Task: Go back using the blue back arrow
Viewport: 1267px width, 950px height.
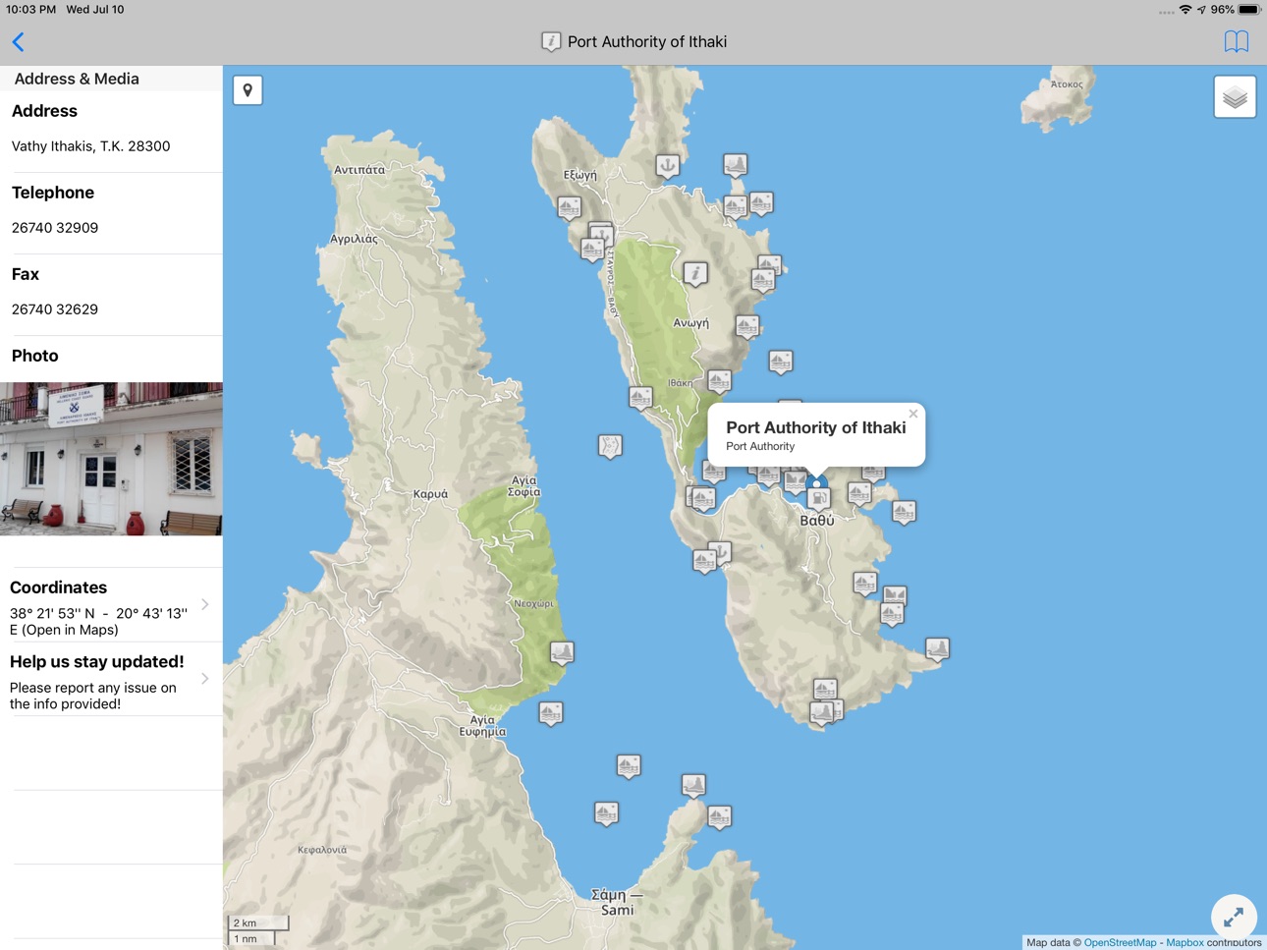Action: coord(18,41)
